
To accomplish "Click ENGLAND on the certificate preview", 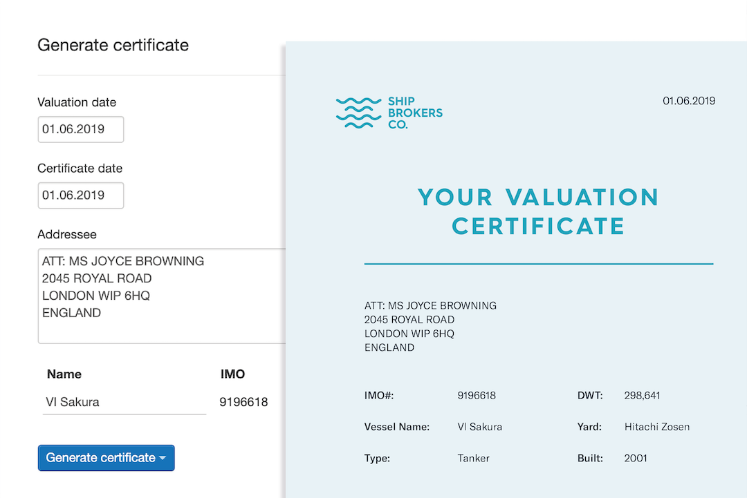I will click(x=389, y=347).
